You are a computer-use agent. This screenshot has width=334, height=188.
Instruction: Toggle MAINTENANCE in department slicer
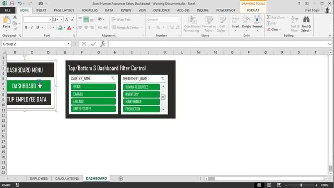tap(141, 101)
